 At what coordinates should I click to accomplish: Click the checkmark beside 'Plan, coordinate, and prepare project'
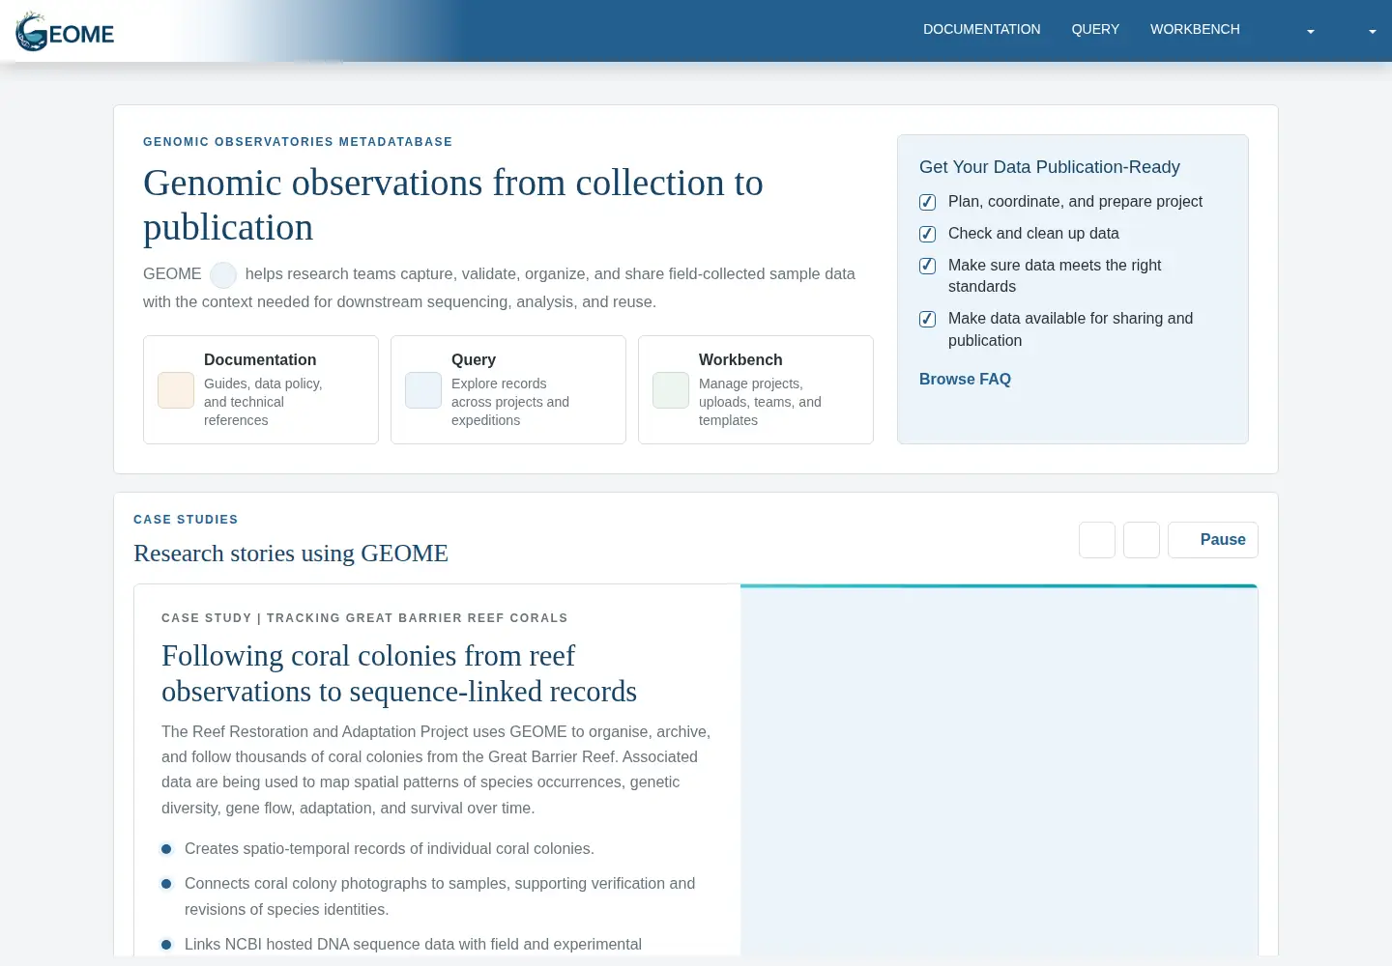point(927,202)
